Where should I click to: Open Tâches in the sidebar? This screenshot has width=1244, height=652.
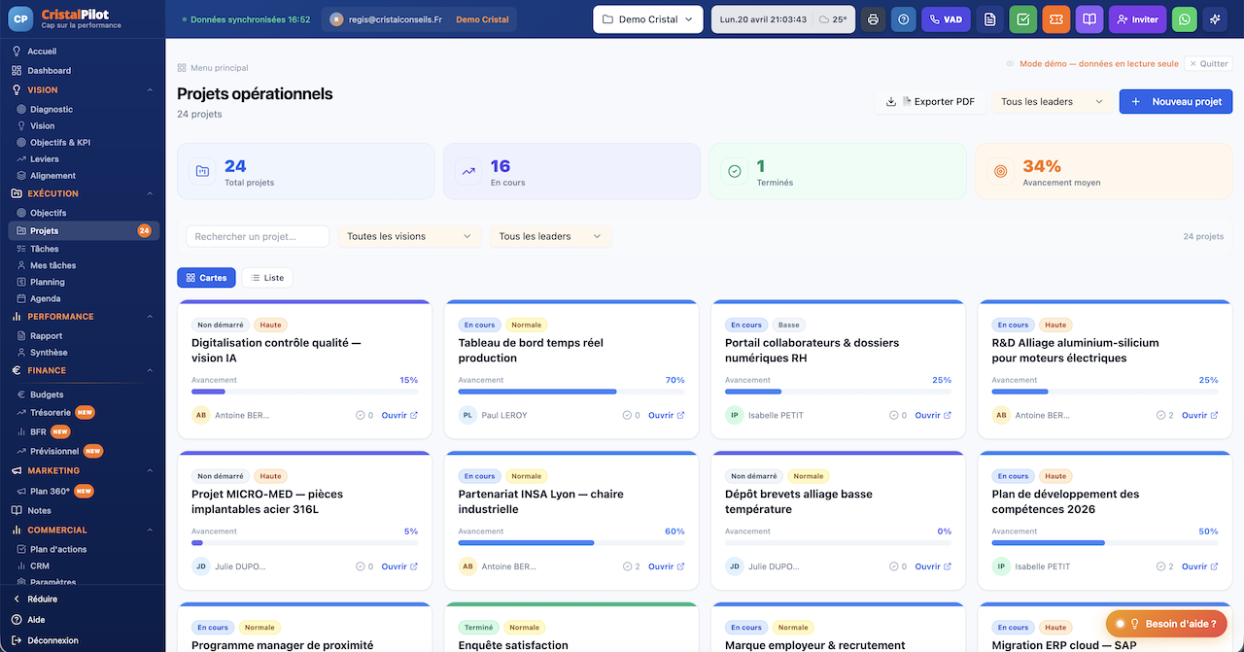[45, 249]
